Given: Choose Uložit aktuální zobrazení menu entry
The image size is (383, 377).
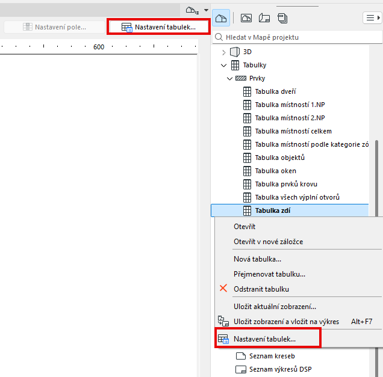Looking at the screenshot, I should click(275, 307).
